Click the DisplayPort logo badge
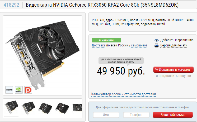 coord(28,90)
